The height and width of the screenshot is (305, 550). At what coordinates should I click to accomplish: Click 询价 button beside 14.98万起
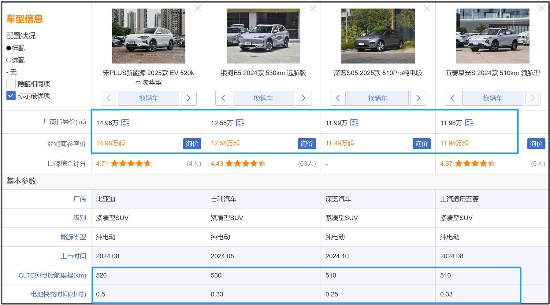pyautogui.click(x=192, y=144)
